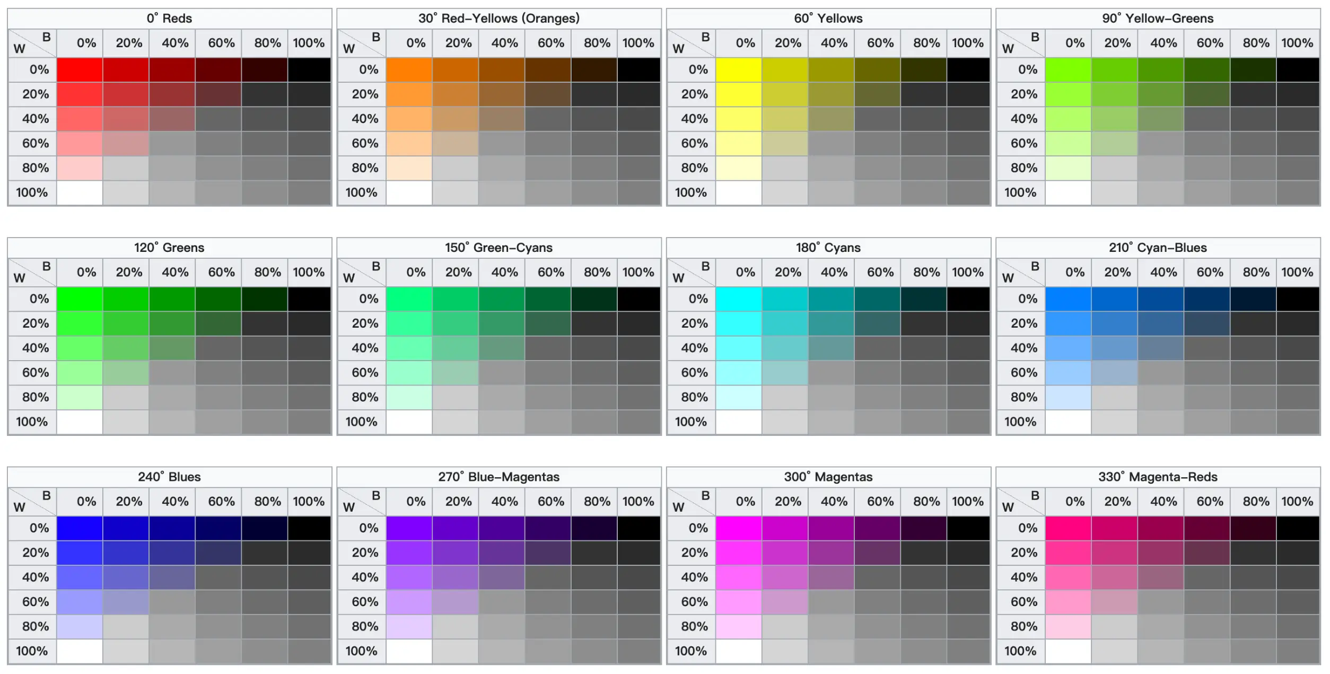Click the "120° Greens" table title
Image resolution: width=1330 pixels, height=674 pixels.
click(169, 248)
